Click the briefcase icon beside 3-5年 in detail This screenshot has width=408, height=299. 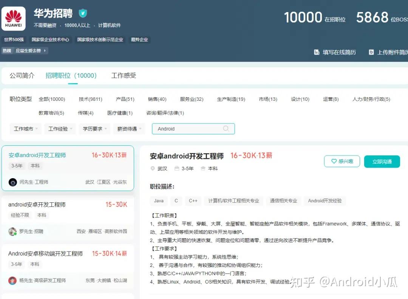(x=177, y=168)
